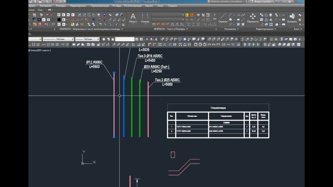This screenshot has width=333, height=187.
Task: Open the PS-Конструкции menu
Action: point(133,6)
